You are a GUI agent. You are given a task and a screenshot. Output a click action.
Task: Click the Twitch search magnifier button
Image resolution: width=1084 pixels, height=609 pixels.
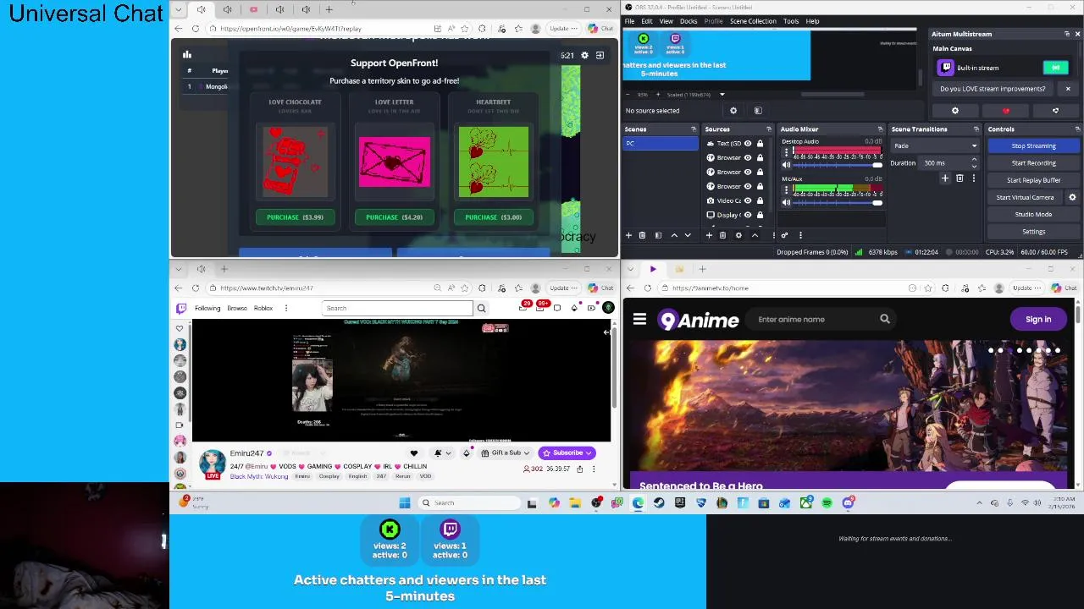pos(481,308)
